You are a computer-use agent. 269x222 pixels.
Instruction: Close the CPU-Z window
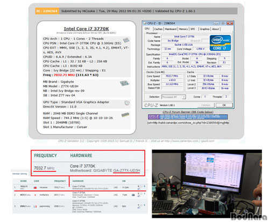click(x=230, y=24)
